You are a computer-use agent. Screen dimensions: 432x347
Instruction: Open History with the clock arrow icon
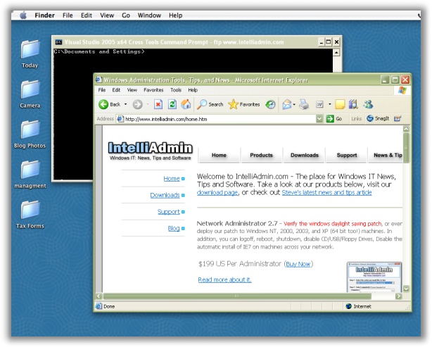point(270,104)
